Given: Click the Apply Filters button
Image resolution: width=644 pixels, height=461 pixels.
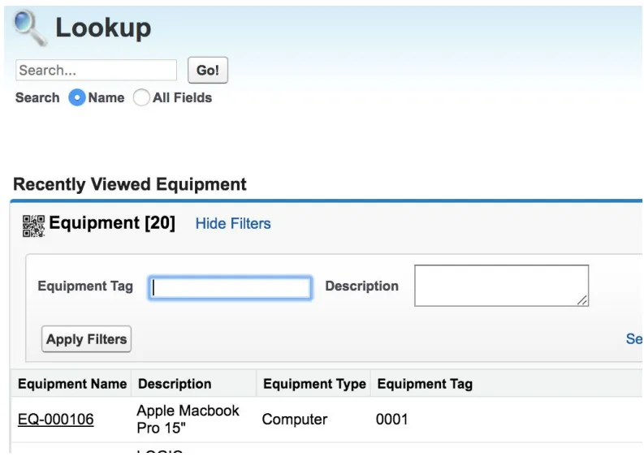Looking at the screenshot, I should click(86, 339).
